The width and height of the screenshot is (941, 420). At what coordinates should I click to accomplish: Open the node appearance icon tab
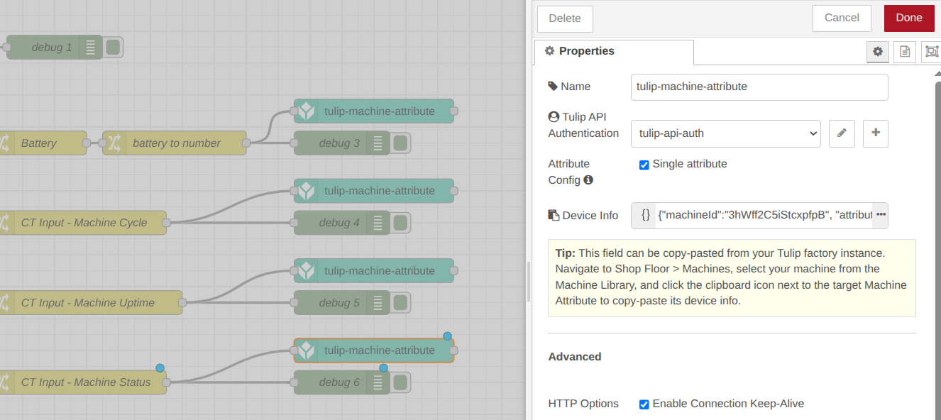tap(930, 52)
